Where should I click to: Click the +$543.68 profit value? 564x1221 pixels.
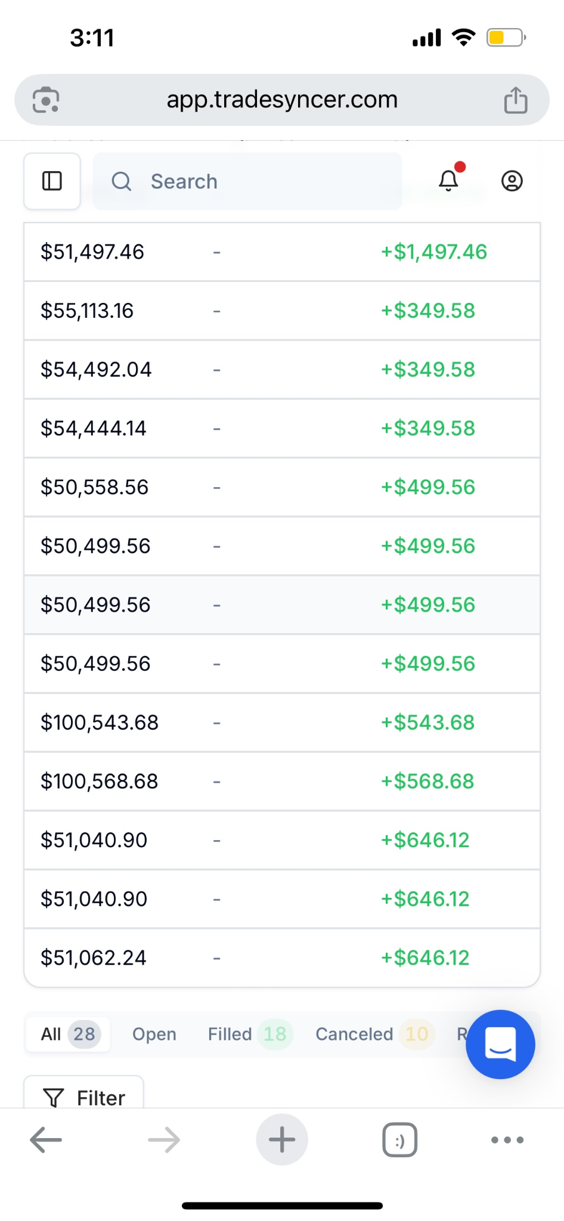[x=427, y=723]
